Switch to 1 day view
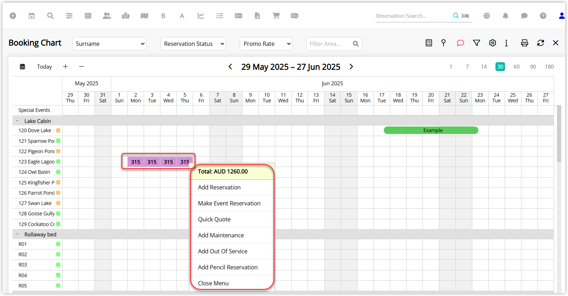 (451, 66)
